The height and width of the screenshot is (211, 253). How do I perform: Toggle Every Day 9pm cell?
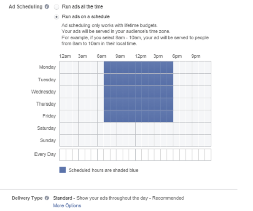click(195, 155)
